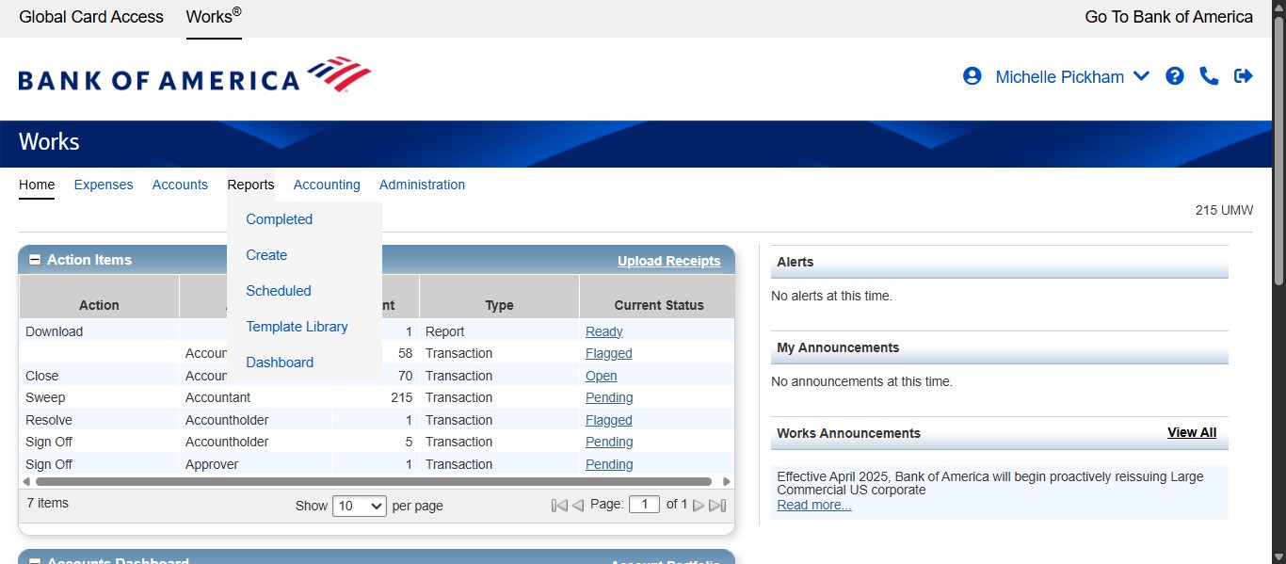Collapse the Action Items panel

pos(35,260)
